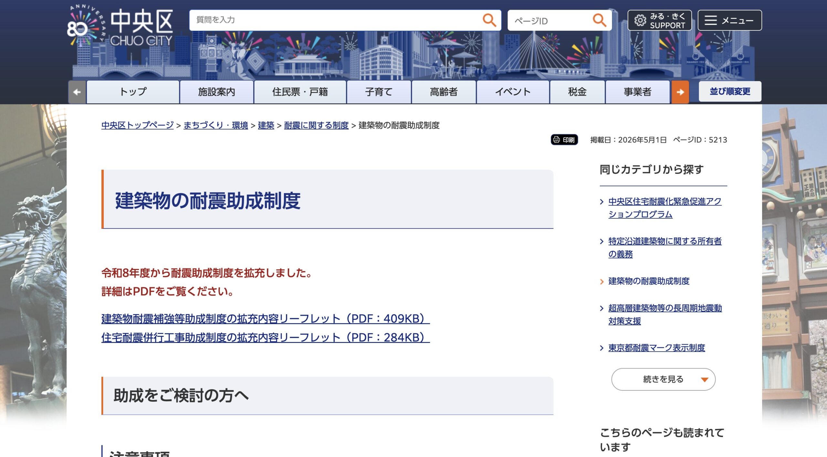The image size is (827, 457).
Task: Open the hamburger メニュー button
Action: click(729, 20)
